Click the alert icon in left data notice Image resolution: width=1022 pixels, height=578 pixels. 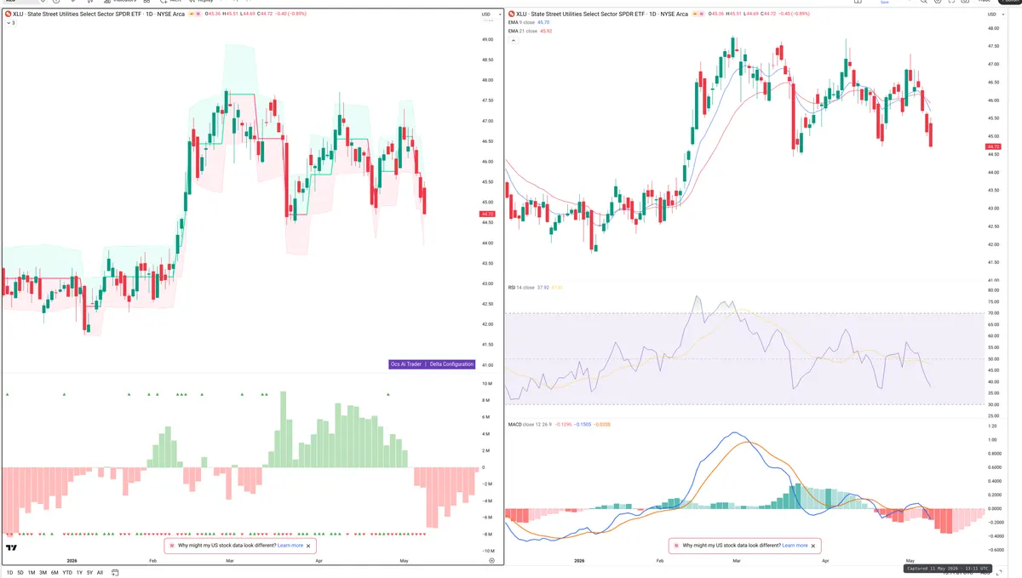[171, 545]
